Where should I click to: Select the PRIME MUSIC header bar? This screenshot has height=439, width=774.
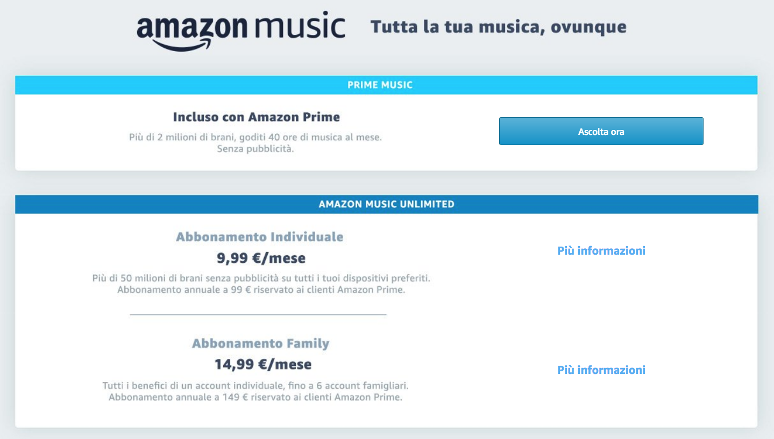[x=386, y=85]
